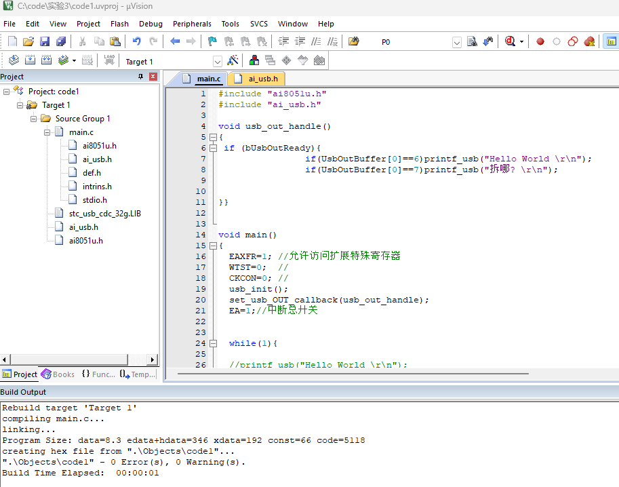Open the SVCS menu
This screenshot has width=619, height=487.
(x=259, y=24)
